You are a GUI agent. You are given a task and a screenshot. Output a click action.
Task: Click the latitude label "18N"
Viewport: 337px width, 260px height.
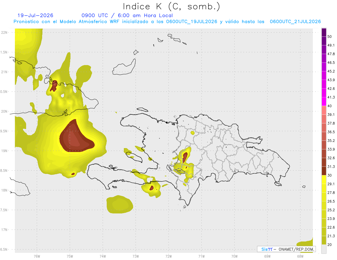(x=5, y=190)
